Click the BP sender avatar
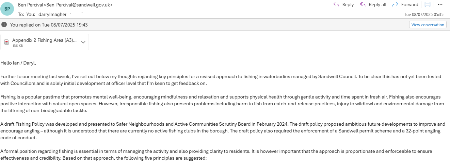Screen dimensions: 450x162 coord(7,9)
